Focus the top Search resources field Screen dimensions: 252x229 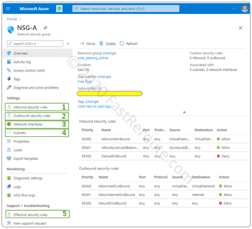pyautogui.click(x=125, y=9)
